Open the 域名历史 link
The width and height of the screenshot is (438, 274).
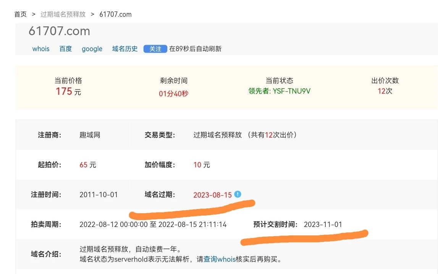(x=125, y=49)
